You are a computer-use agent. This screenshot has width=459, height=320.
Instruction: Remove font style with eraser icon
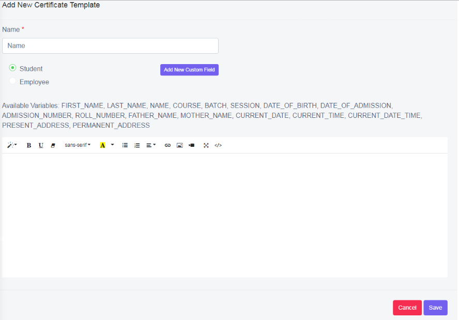(53, 145)
